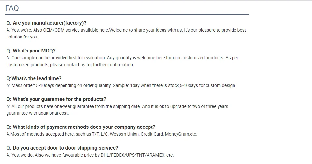Select the question about payment methods

click(81, 127)
